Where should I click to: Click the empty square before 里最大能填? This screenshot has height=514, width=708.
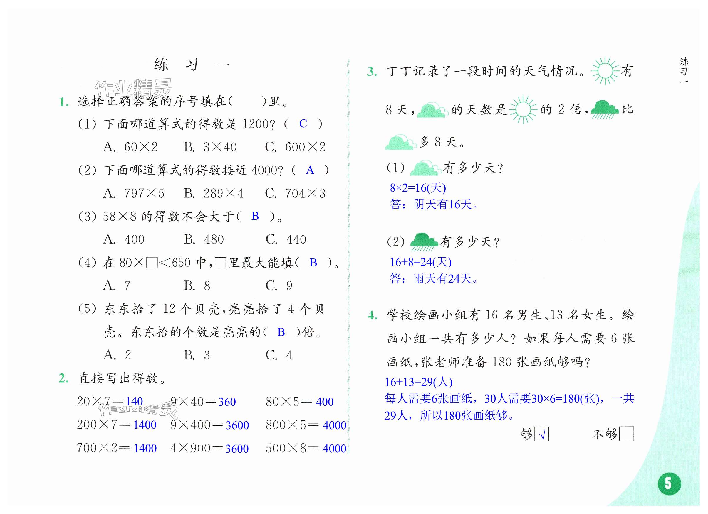coord(221,263)
